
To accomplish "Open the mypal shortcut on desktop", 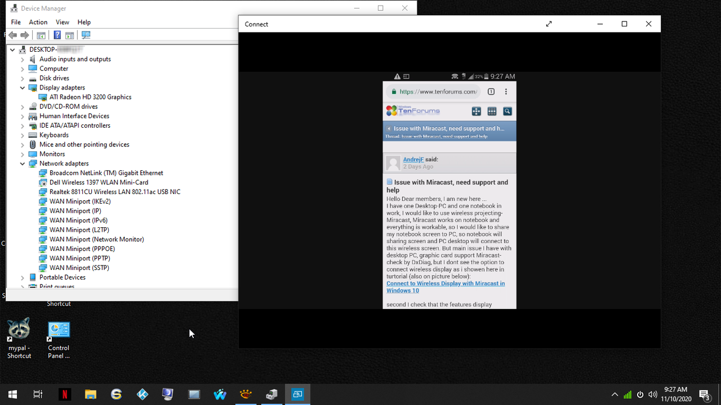I will (x=19, y=338).
